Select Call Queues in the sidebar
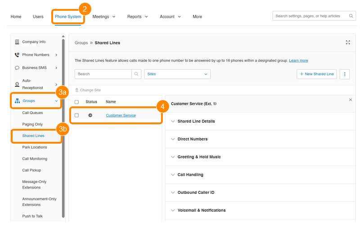Viewport: 363px width, 228px height. (x=33, y=113)
